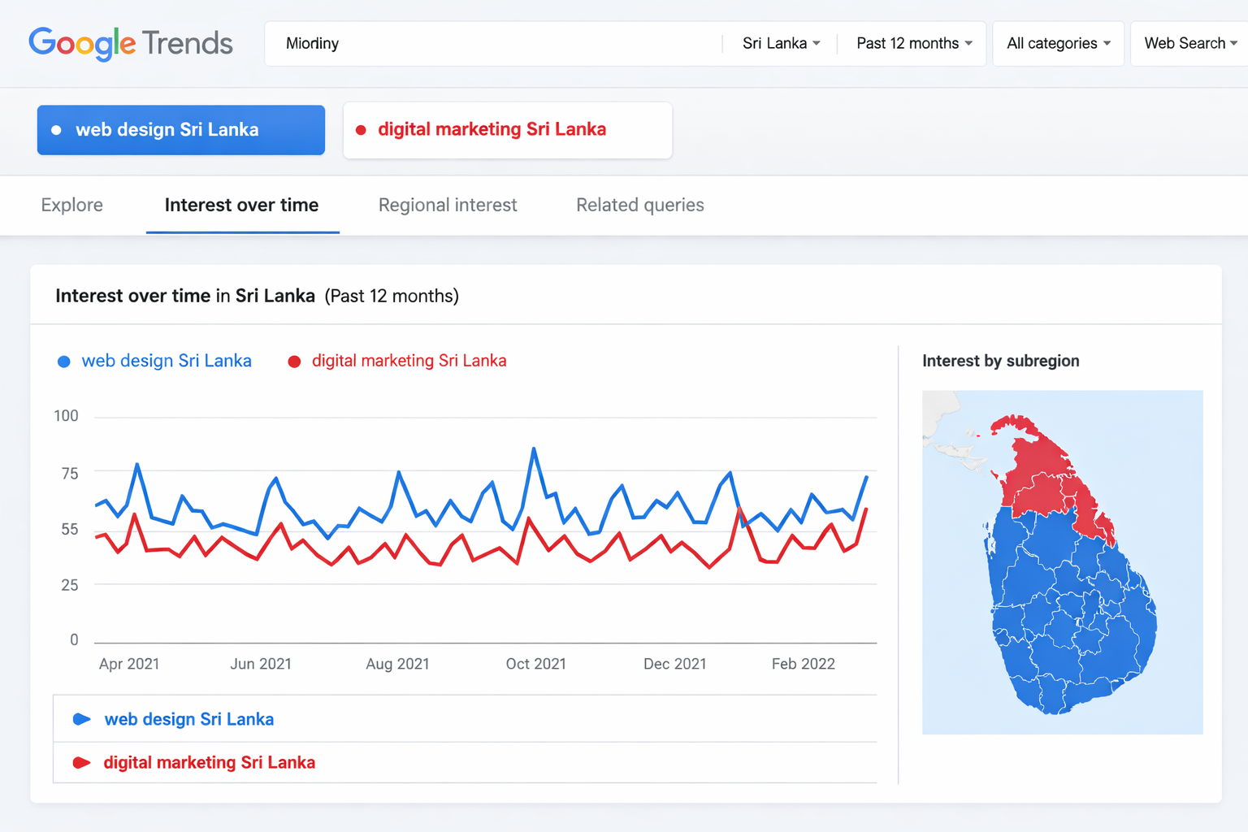Click the search field containing Miorliny
Image resolution: width=1248 pixels, height=832 pixels.
pos(492,43)
